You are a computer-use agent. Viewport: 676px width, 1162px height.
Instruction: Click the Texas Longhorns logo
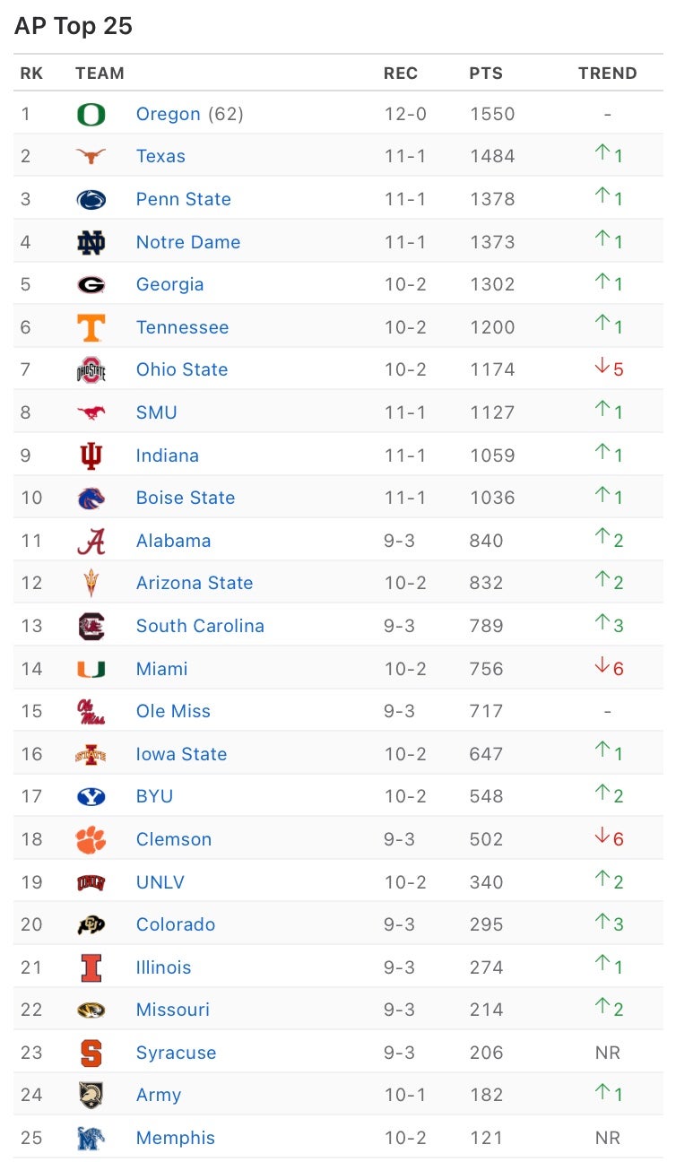tap(91, 156)
